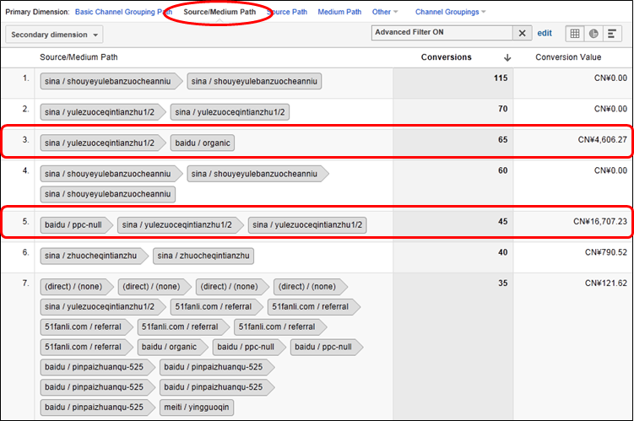Clear the advanced filter with the X
The image size is (634, 421).
[x=523, y=34]
